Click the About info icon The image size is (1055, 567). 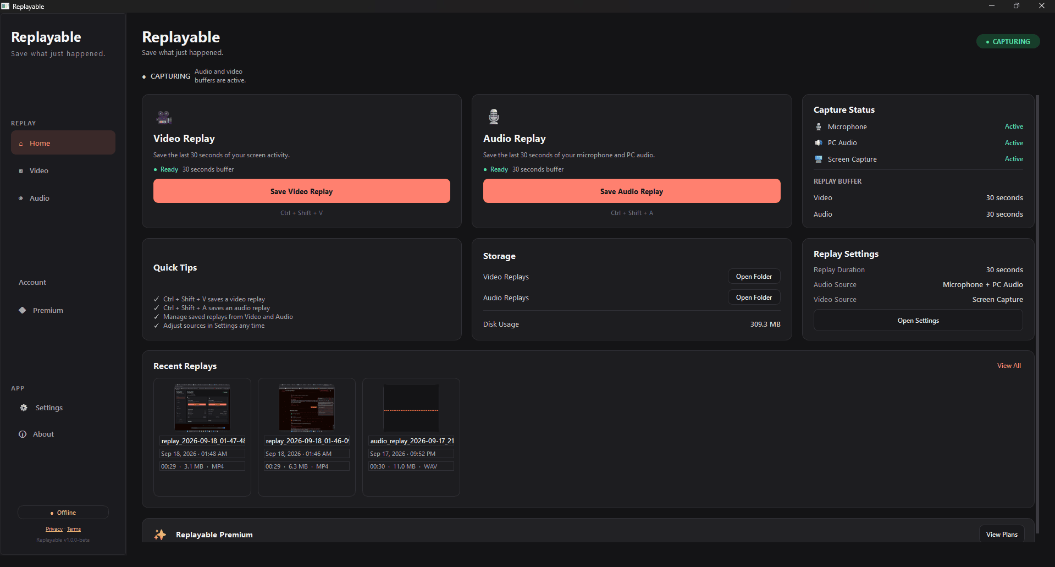pos(23,434)
